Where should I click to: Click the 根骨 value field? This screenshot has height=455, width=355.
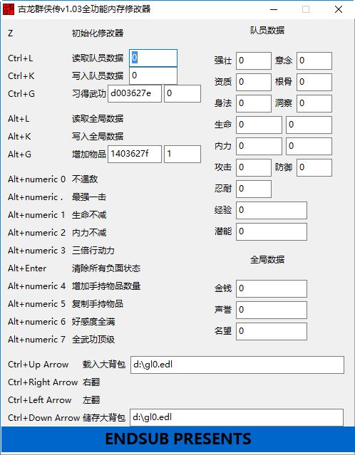point(314,82)
